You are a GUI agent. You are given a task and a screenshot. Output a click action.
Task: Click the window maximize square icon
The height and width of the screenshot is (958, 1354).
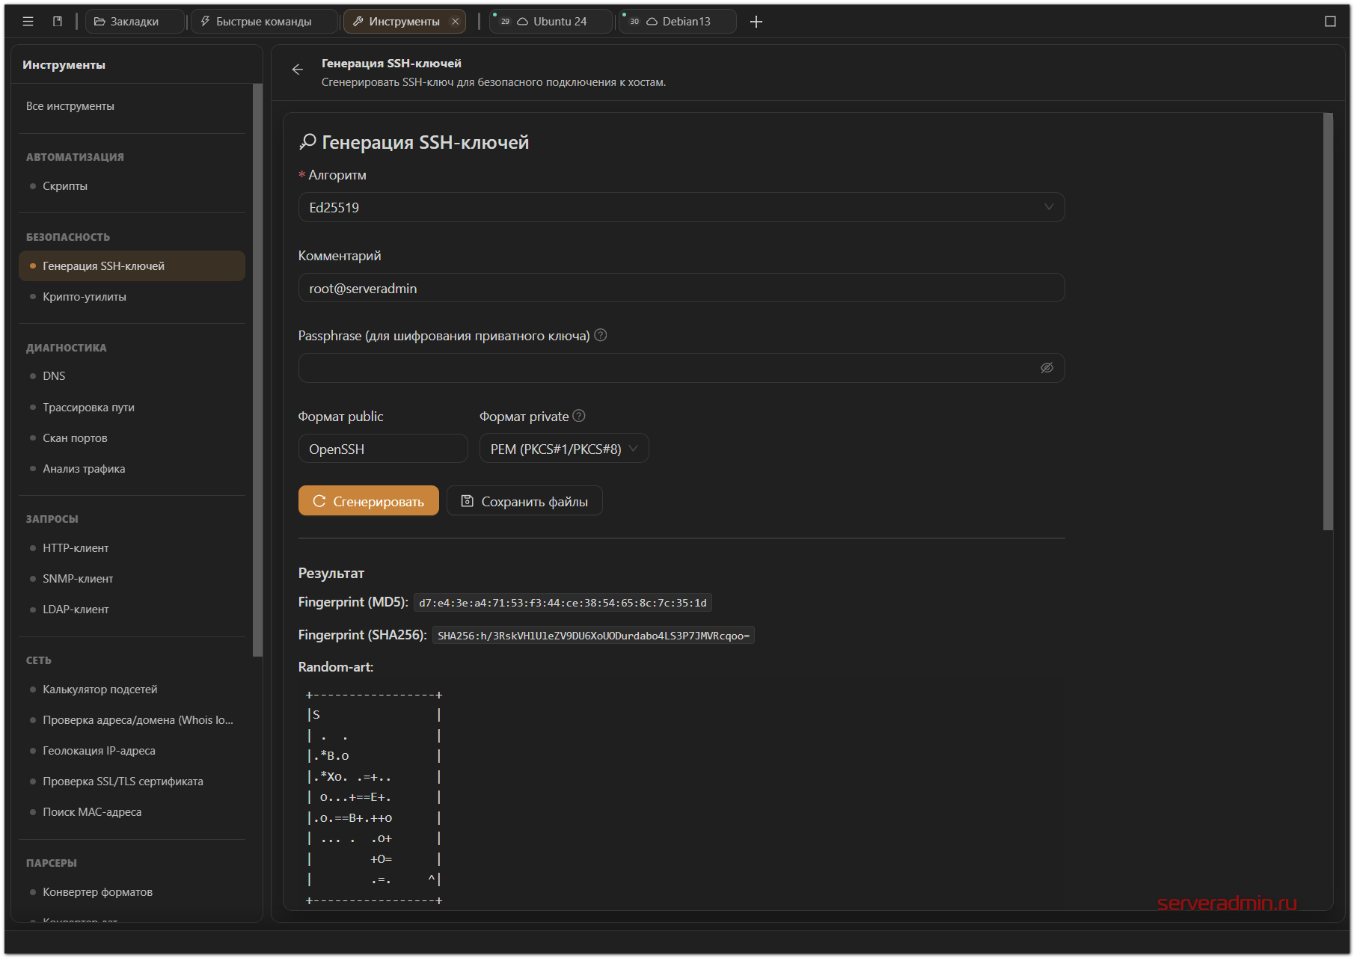1330,22
